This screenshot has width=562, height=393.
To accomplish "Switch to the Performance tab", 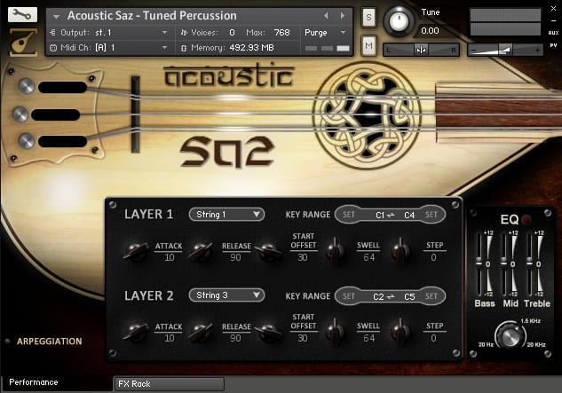I will click(34, 382).
